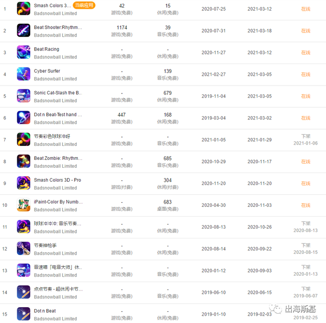This screenshot has width=326, height=323.
Task: Click 在线 status for Beat Shooter row
Action: (x=306, y=31)
